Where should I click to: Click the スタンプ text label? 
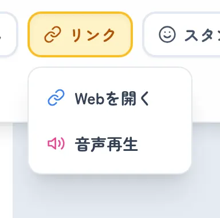(202, 35)
